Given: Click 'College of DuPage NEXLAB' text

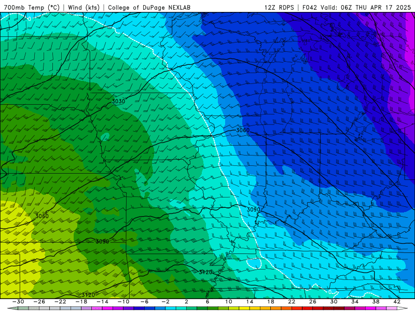Looking at the screenshot, I should click(x=149, y=7).
